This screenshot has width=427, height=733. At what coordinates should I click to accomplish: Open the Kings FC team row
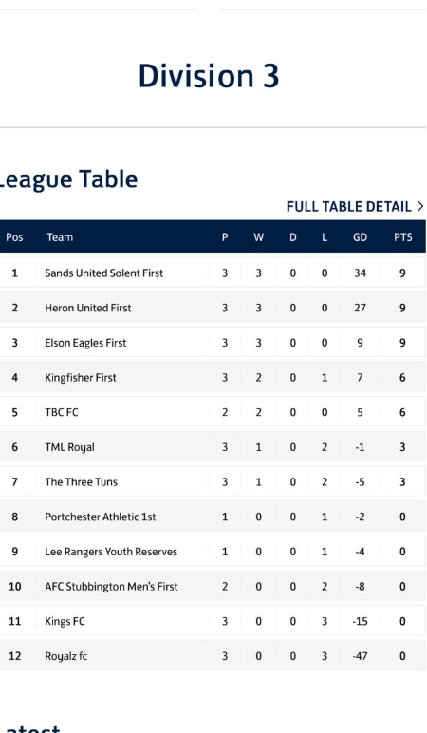[x=65, y=621]
